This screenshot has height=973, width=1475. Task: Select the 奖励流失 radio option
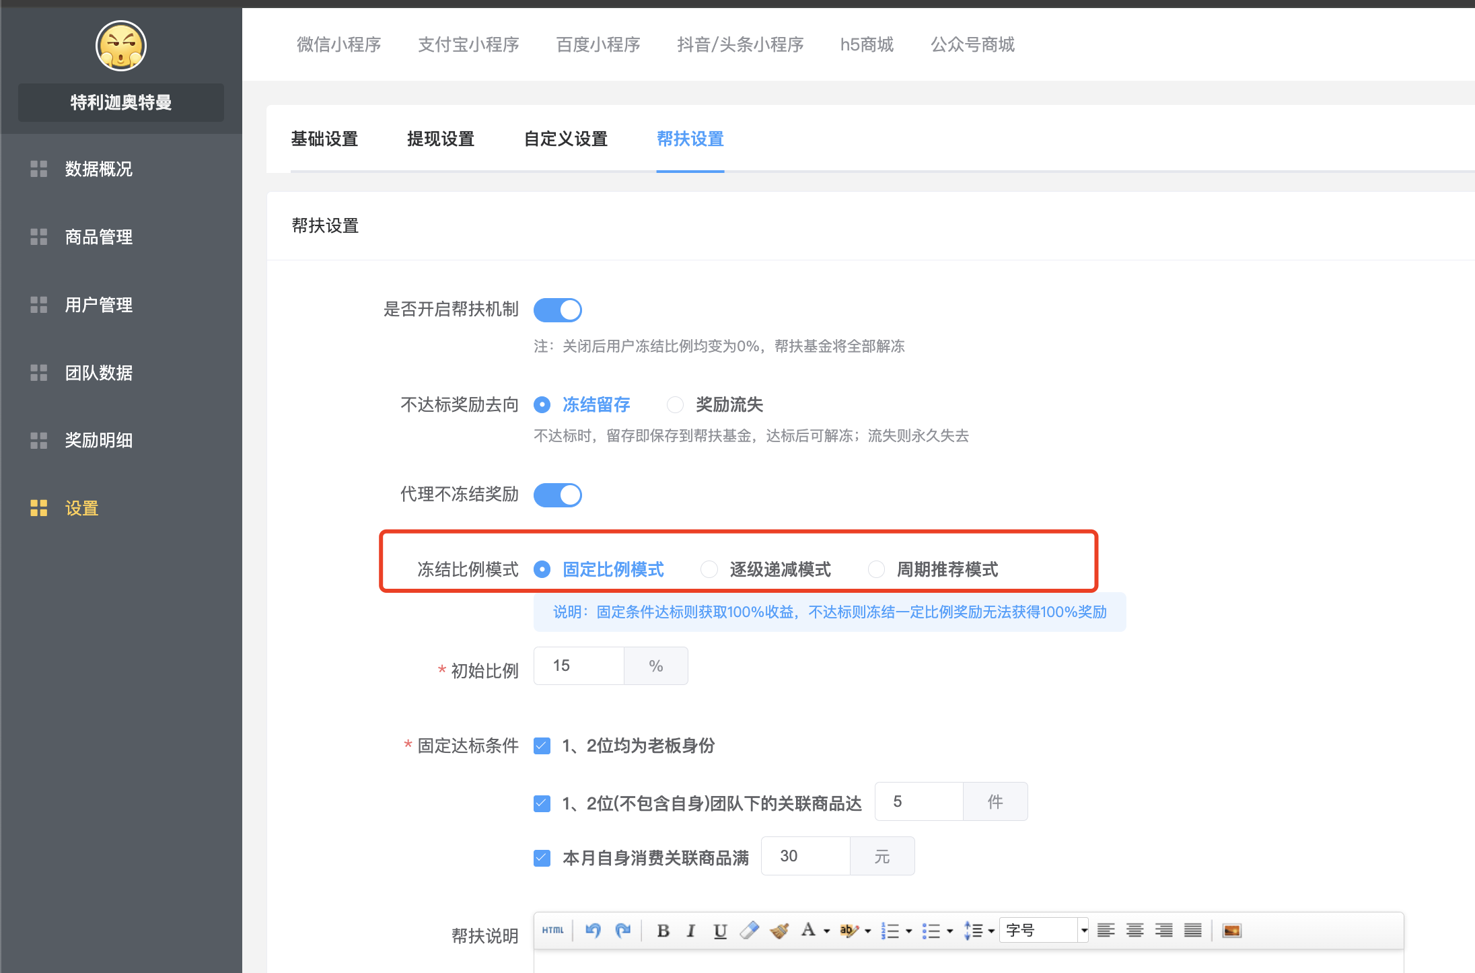pyautogui.click(x=675, y=404)
